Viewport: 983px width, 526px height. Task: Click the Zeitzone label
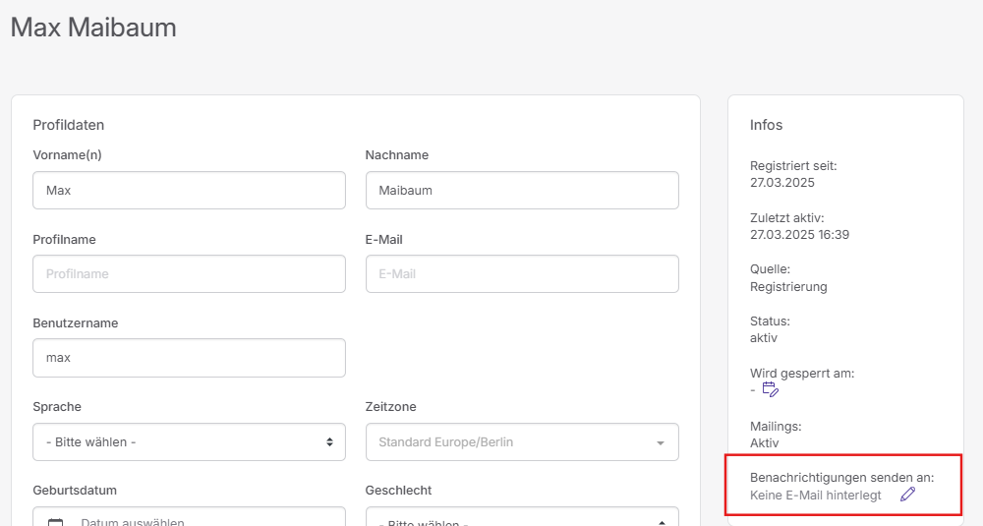pos(390,407)
